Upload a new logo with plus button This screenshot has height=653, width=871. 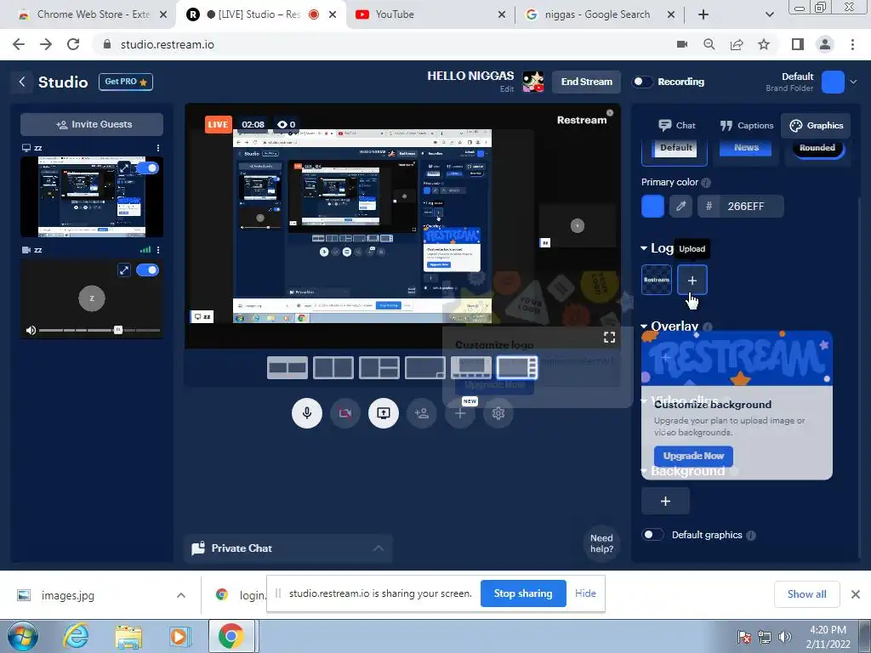pyautogui.click(x=692, y=280)
